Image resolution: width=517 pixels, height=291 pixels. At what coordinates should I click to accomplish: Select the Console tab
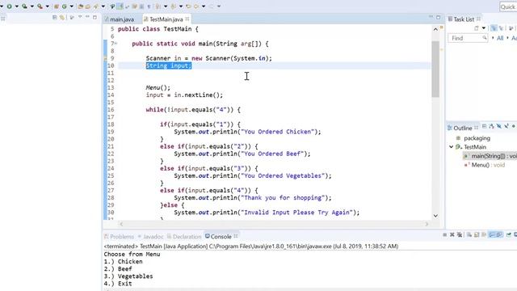pos(218,237)
